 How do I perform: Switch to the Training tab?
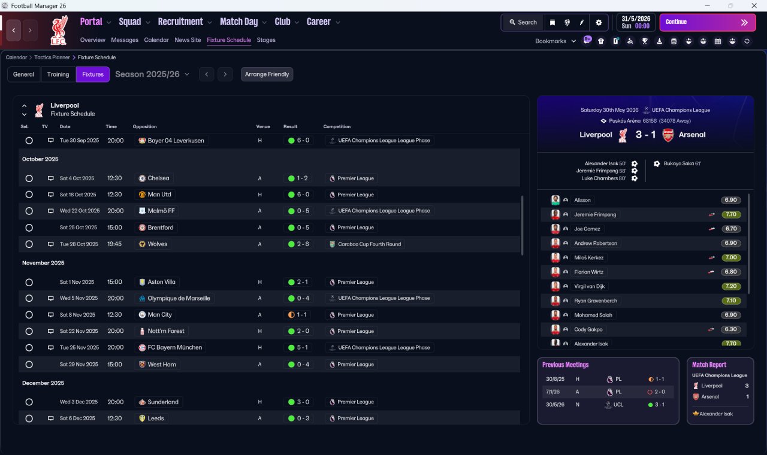(58, 74)
